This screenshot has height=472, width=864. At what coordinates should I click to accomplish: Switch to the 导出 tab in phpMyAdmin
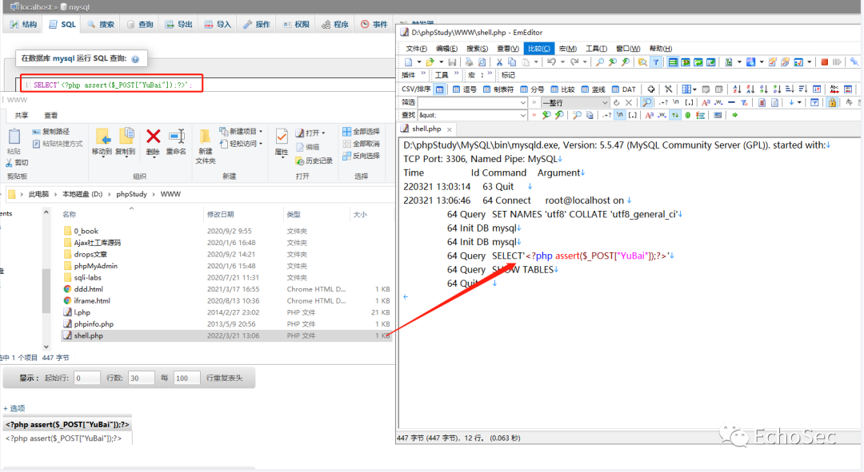(x=179, y=24)
